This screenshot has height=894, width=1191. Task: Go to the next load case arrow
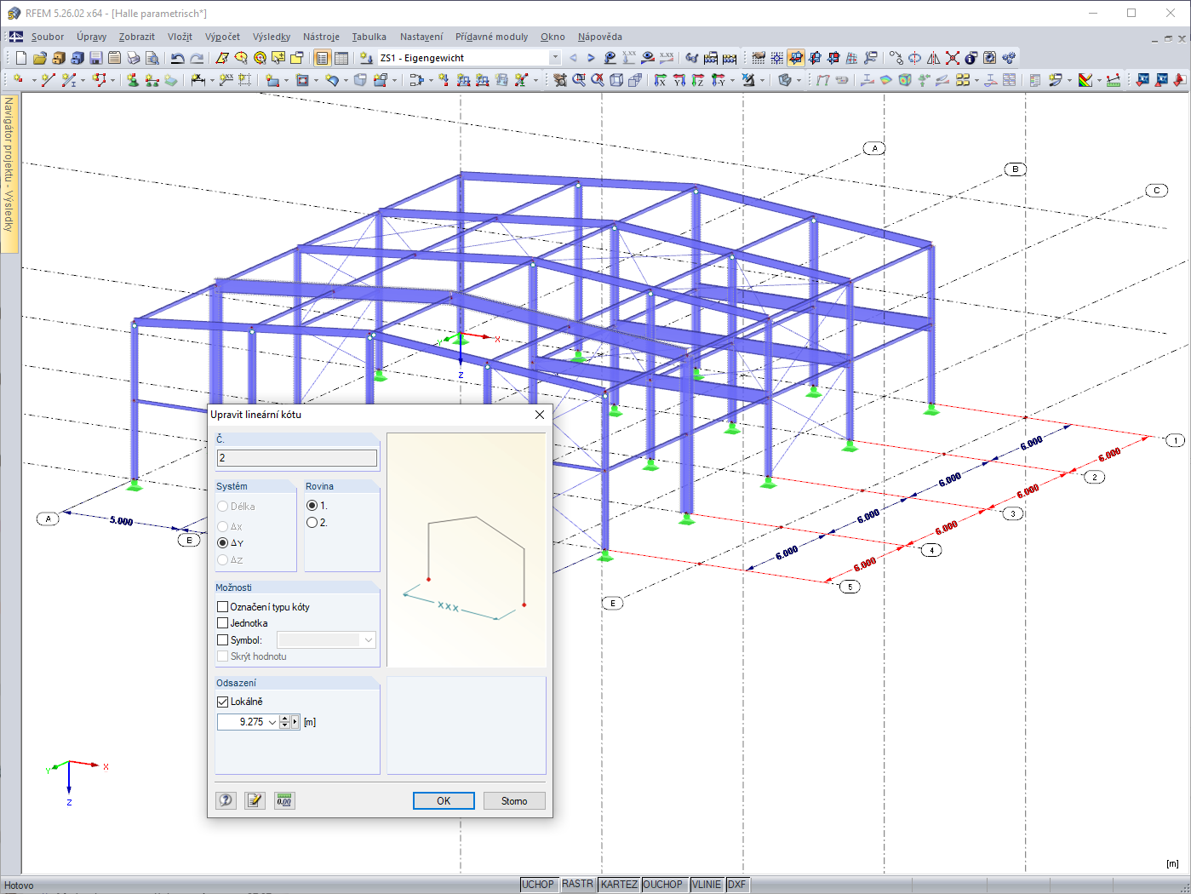[591, 58]
